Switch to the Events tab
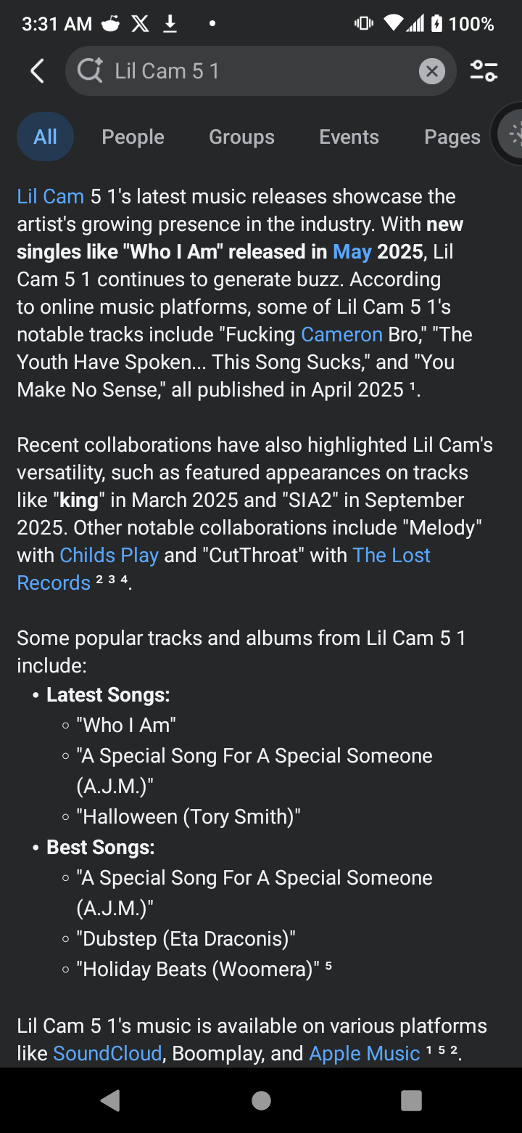The width and height of the screenshot is (522, 1133). tap(349, 137)
